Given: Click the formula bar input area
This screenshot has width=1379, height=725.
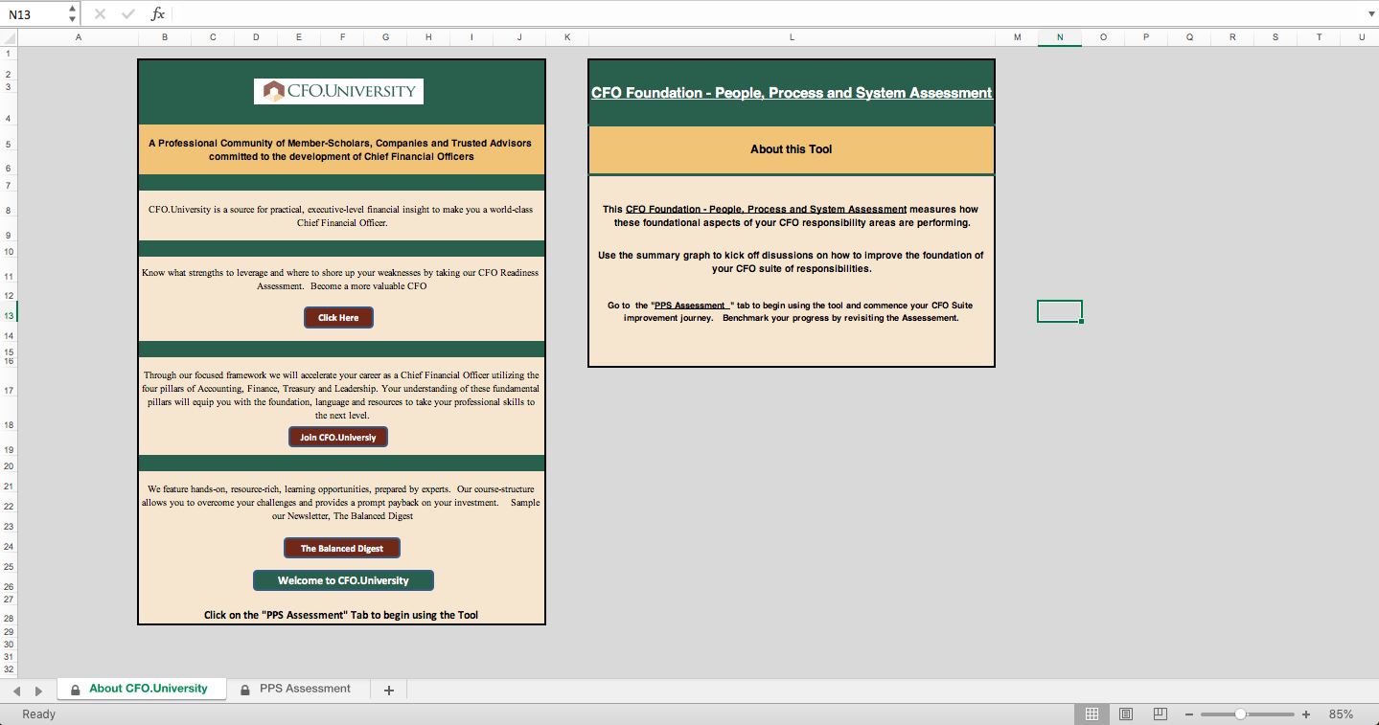Looking at the screenshot, I should pos(767,14).
